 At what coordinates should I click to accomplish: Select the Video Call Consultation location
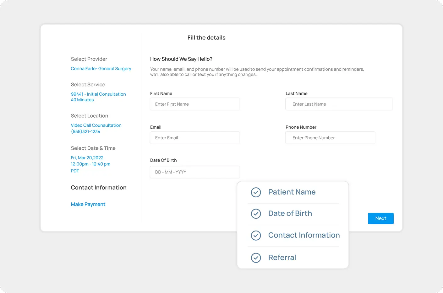pyautogui.click(x=96, y=125)
